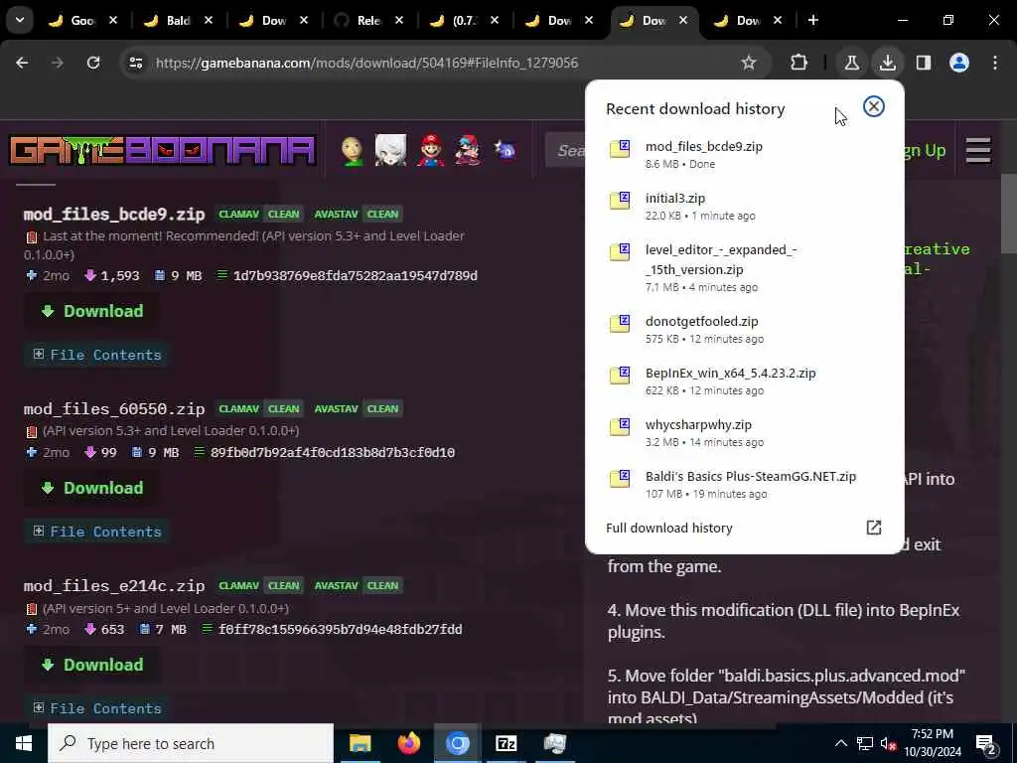Open the blue hedgehog game icon
This screenshot has height=763, width=1017.
click(506, 151)
